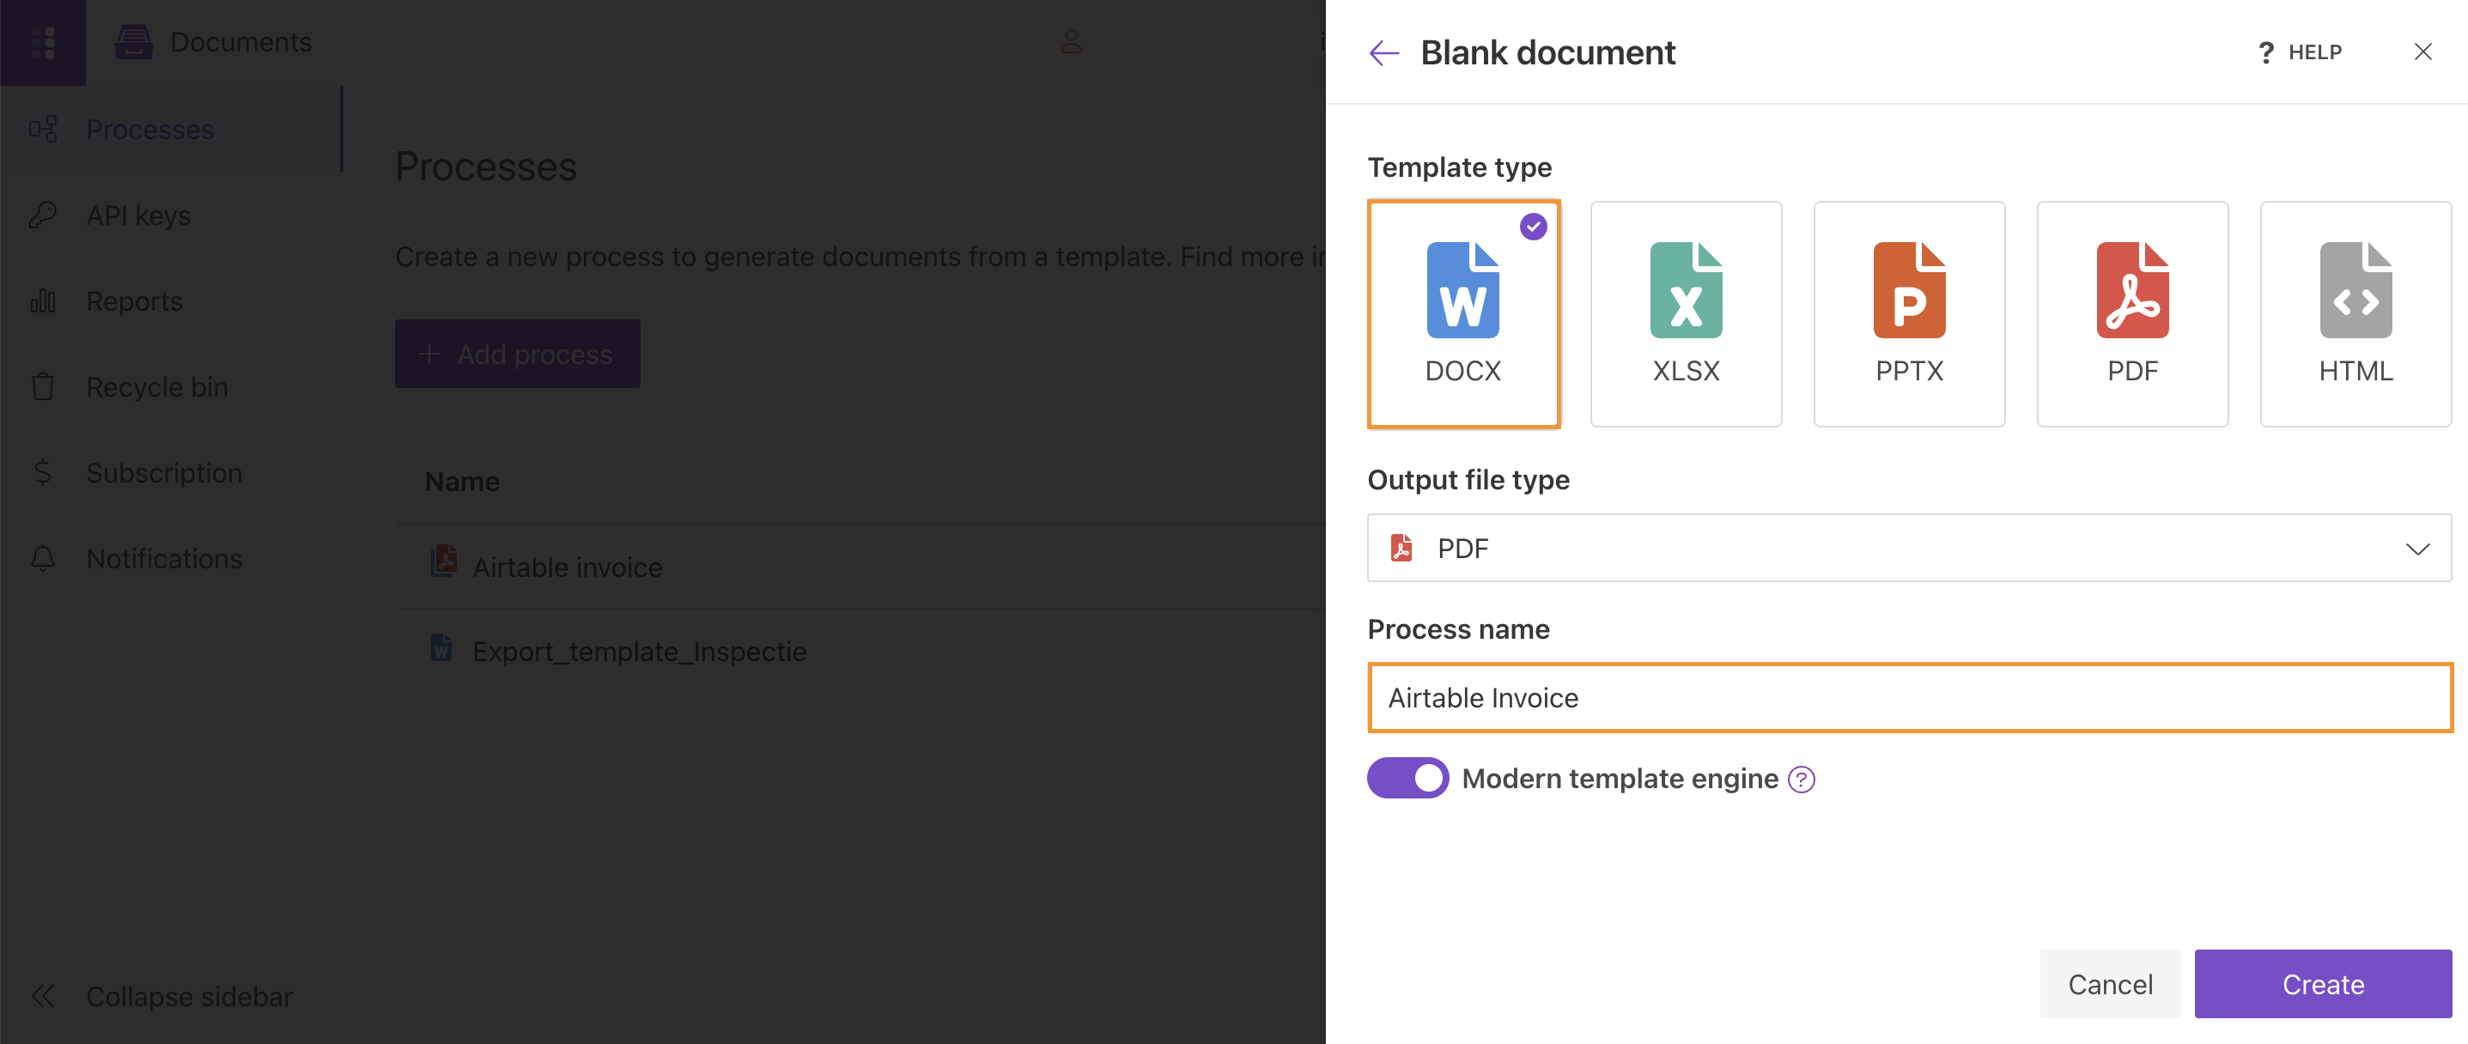Open the Documents section icon

pyautogui.click(x=134, y=41)
